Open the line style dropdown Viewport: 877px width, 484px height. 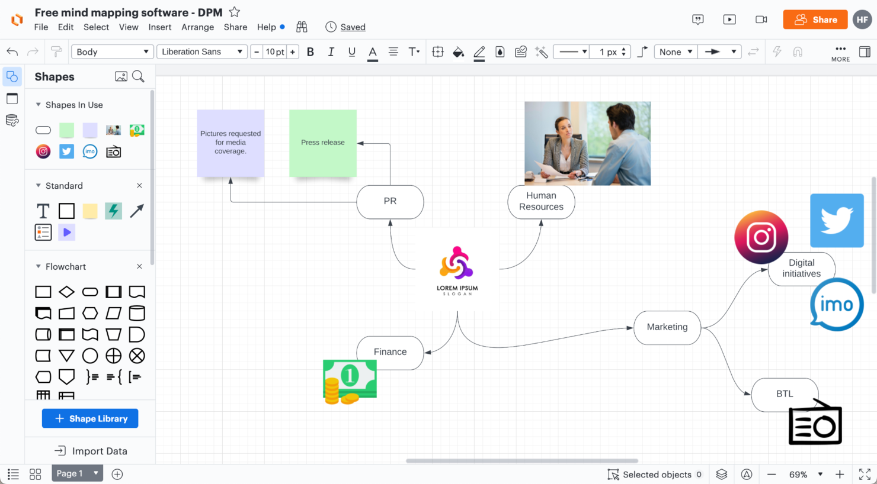click(x=572, y=52)
